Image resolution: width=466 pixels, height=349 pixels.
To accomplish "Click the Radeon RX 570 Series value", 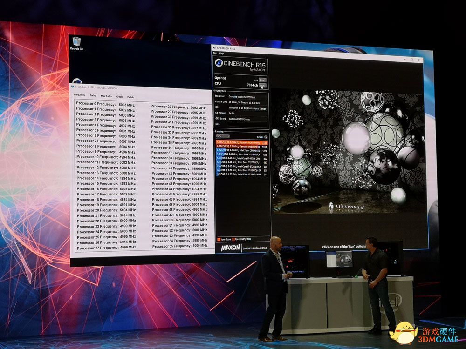I will click(239, 119).
